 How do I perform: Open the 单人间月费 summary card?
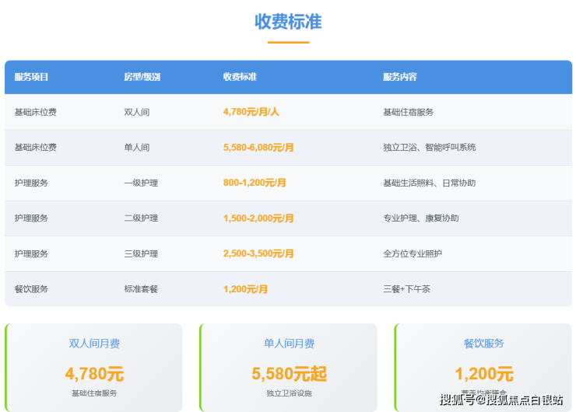click(x=289, y=367)
